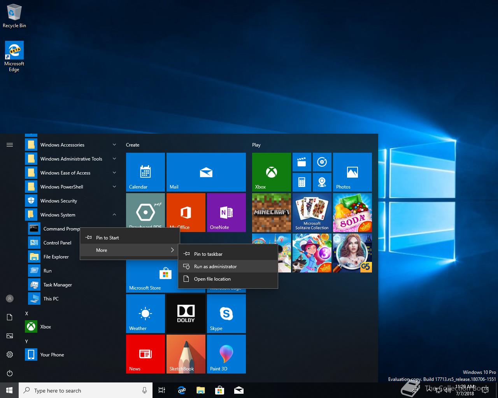Click Command Prompt in app list

pyautogui.click(x=53, y=229)
